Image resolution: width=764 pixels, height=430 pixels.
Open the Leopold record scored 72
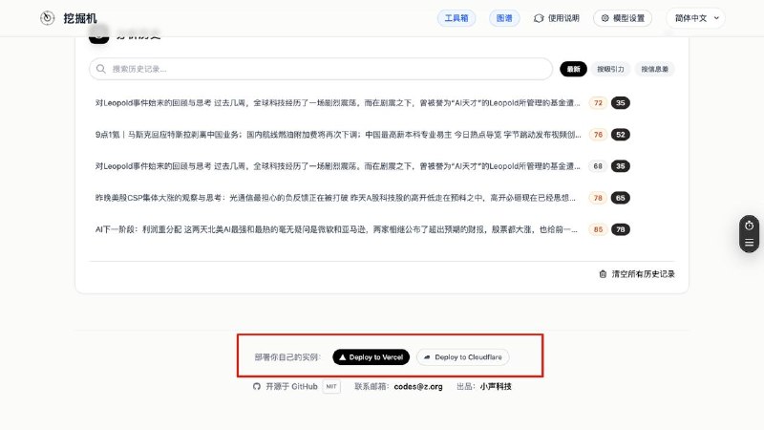[x=338, y=103]
